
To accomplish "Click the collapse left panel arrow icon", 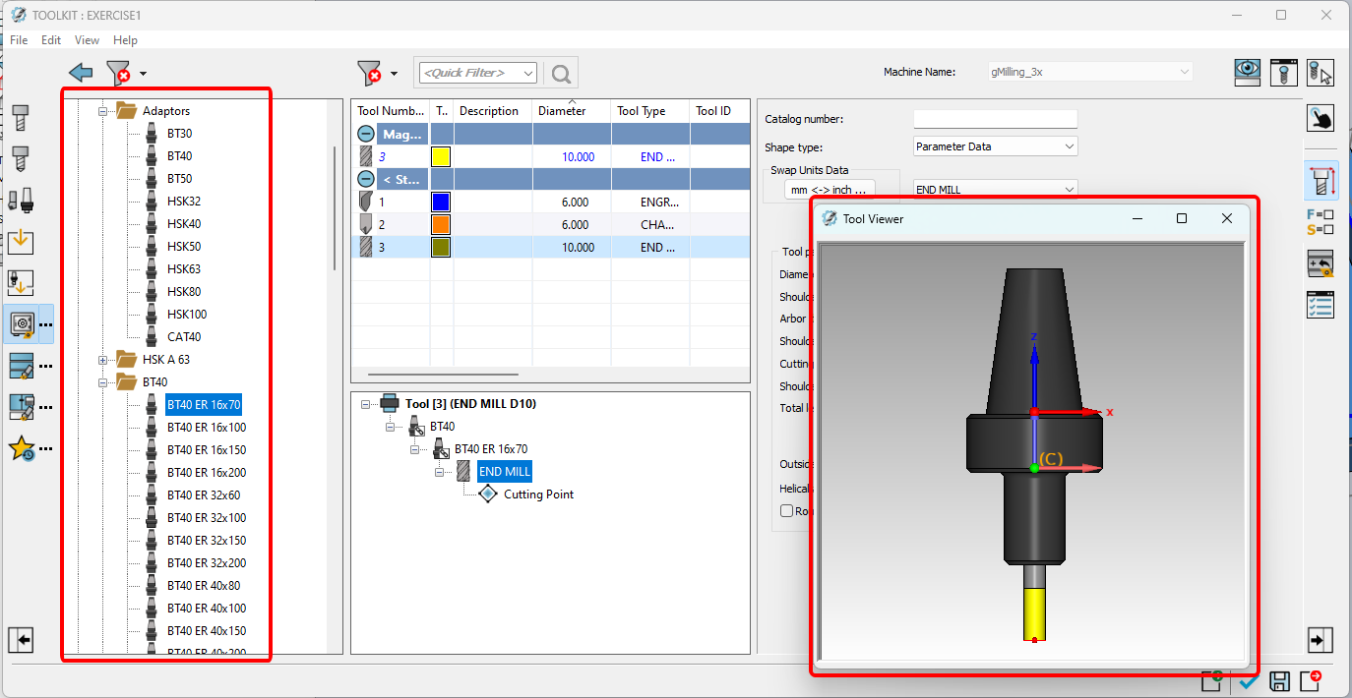I will (21, 639).
